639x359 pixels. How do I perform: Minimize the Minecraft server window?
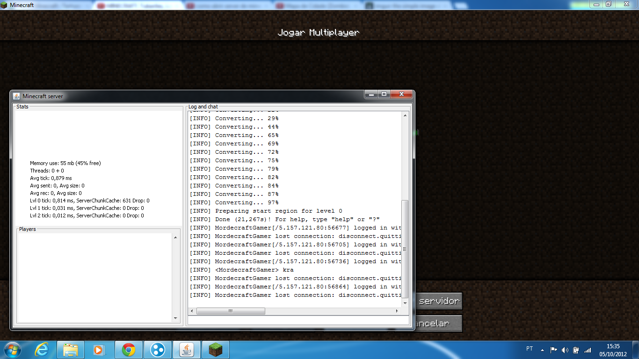[371, 94]
